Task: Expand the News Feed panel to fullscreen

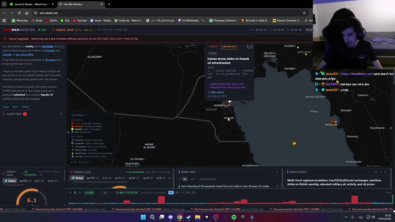Action: pos(277,172)
